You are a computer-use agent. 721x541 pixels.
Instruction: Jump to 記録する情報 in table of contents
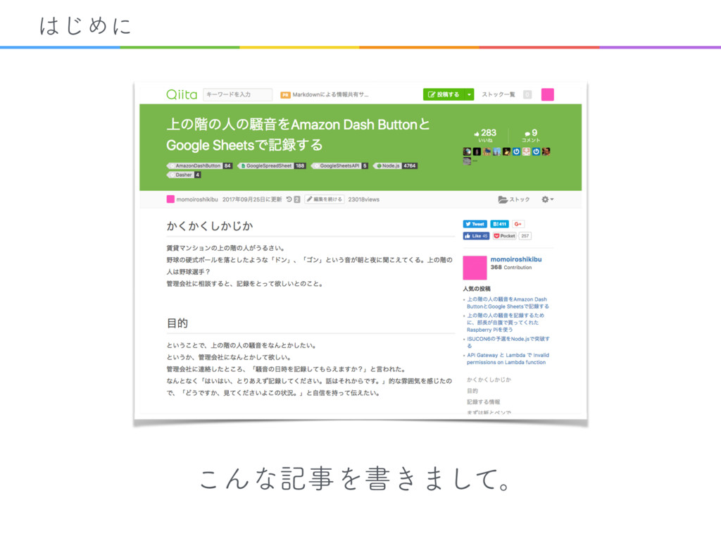click(483, 402)
